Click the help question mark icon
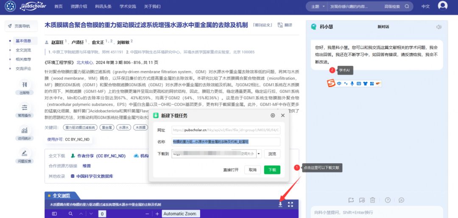 (x=388, y=200)
